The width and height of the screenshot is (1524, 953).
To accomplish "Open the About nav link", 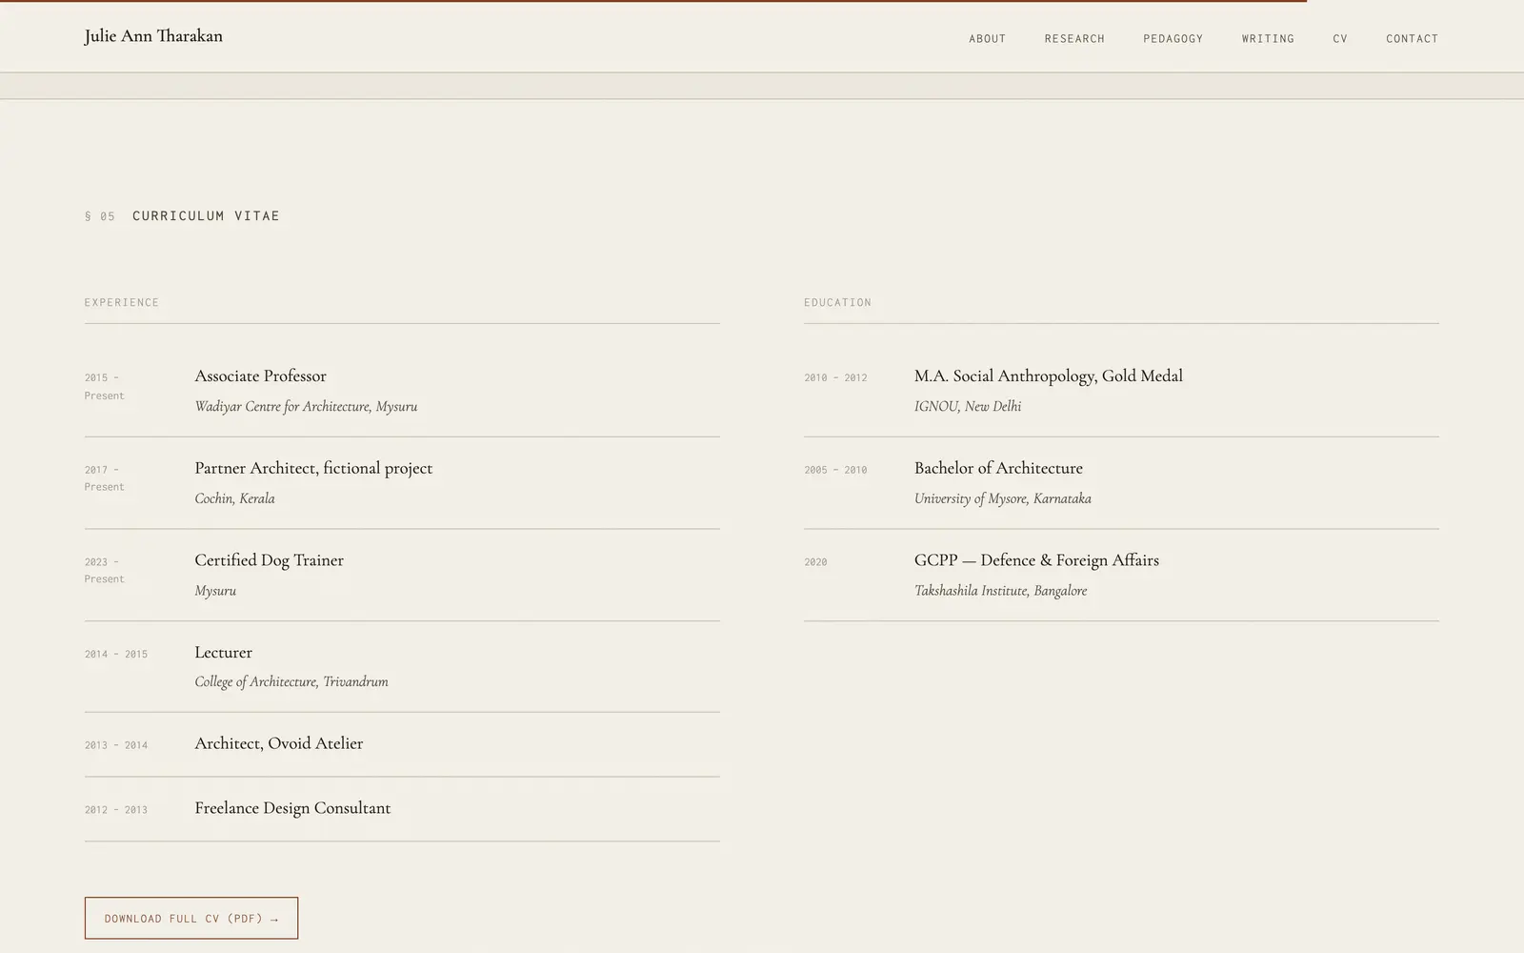I will point(987,39).
